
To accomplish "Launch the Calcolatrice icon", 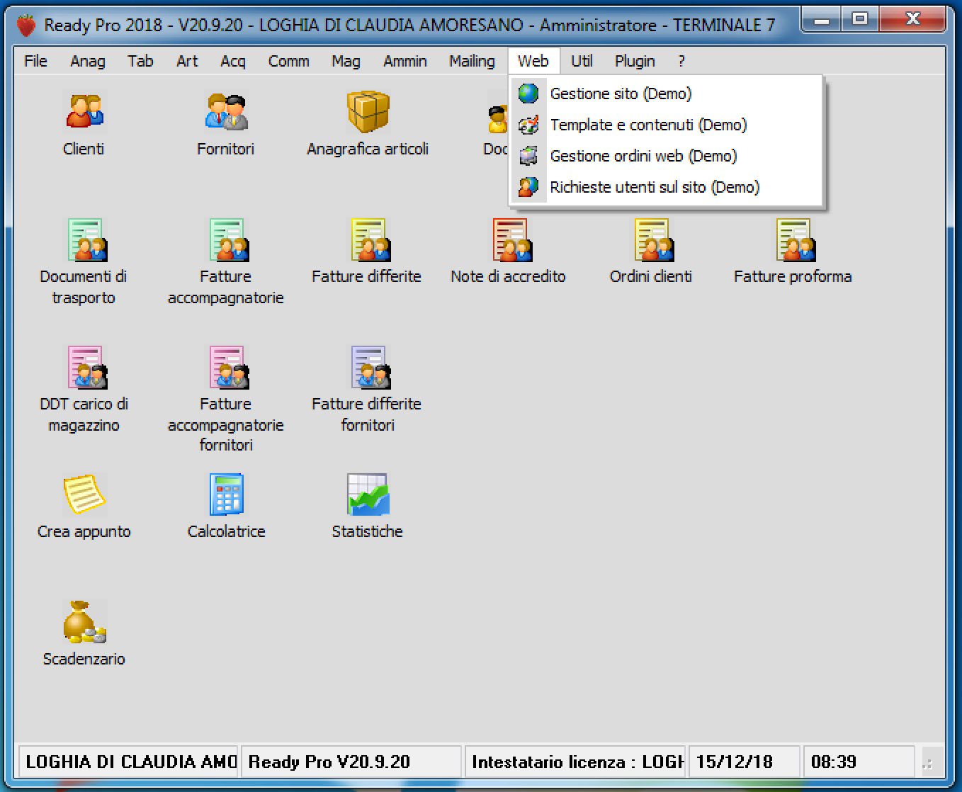I will tap(227, 494).
